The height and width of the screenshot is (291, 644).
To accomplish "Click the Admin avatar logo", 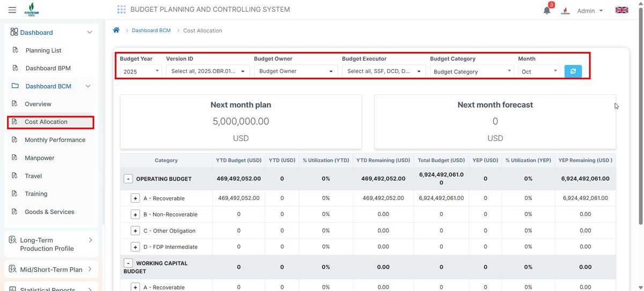I will tap(565, 11).
